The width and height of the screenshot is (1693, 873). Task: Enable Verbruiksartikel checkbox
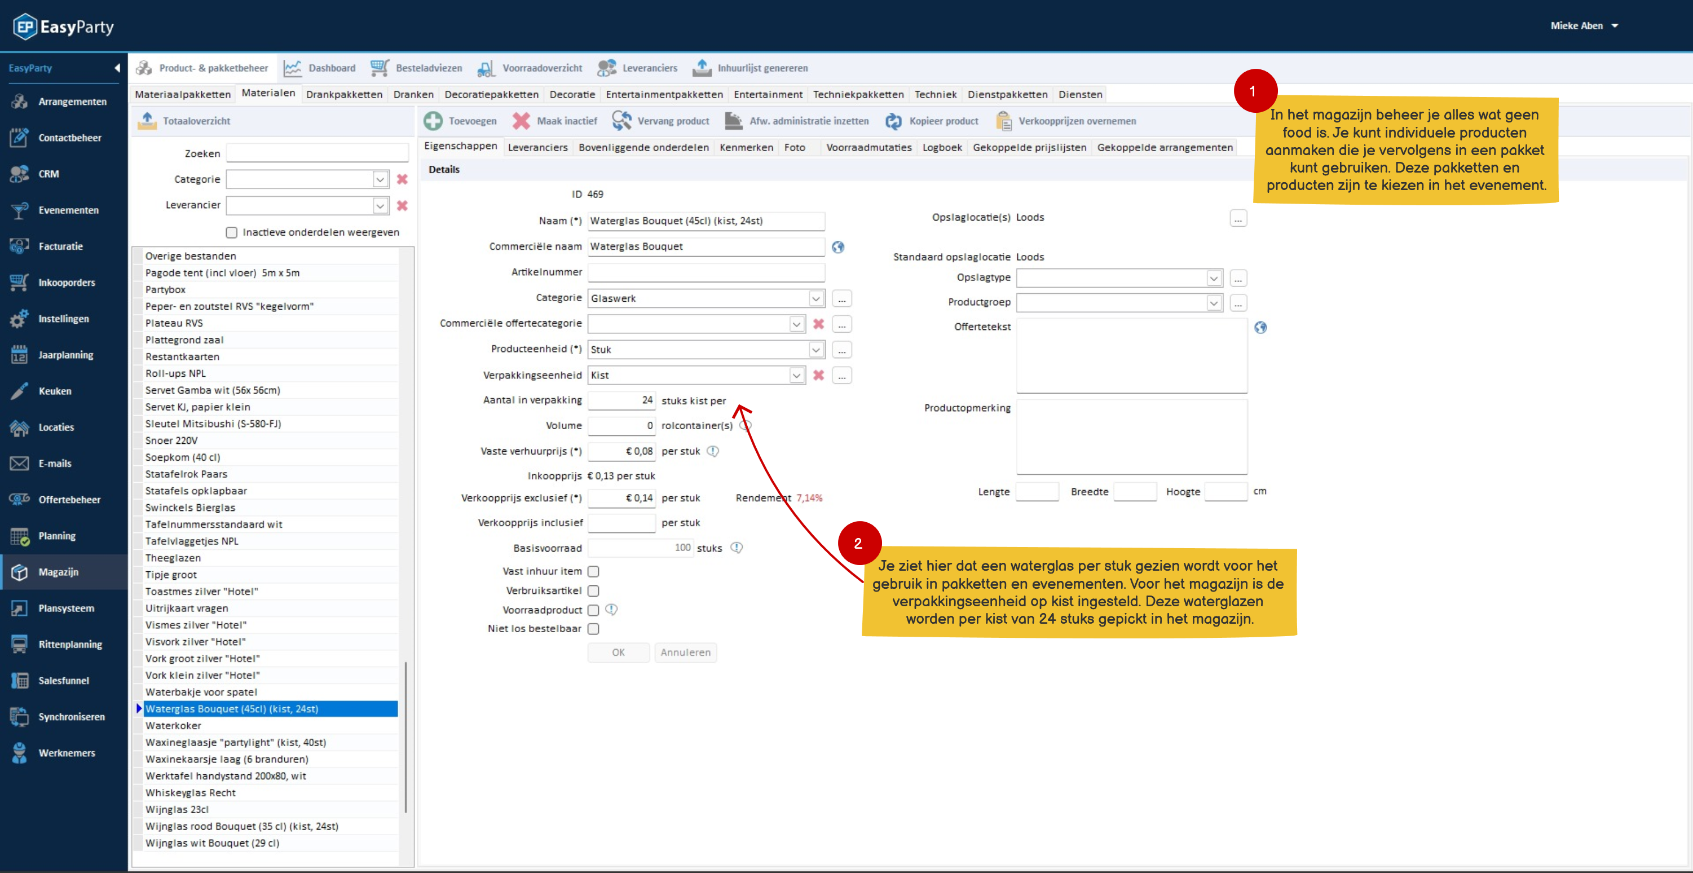click(x=593, y=590)
